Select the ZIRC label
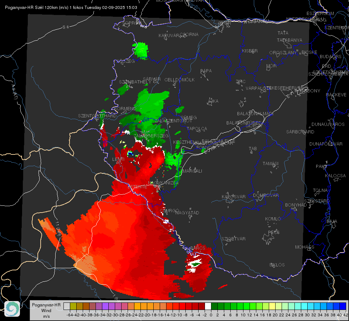 (x=241, y=82)
